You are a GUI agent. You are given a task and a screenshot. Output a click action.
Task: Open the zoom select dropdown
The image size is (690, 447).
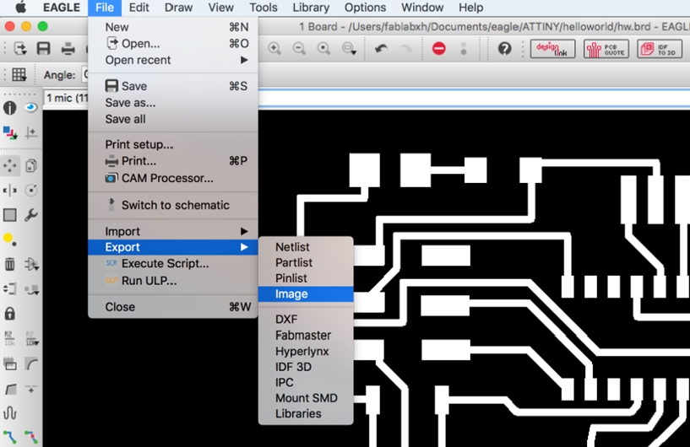point(349,48)
